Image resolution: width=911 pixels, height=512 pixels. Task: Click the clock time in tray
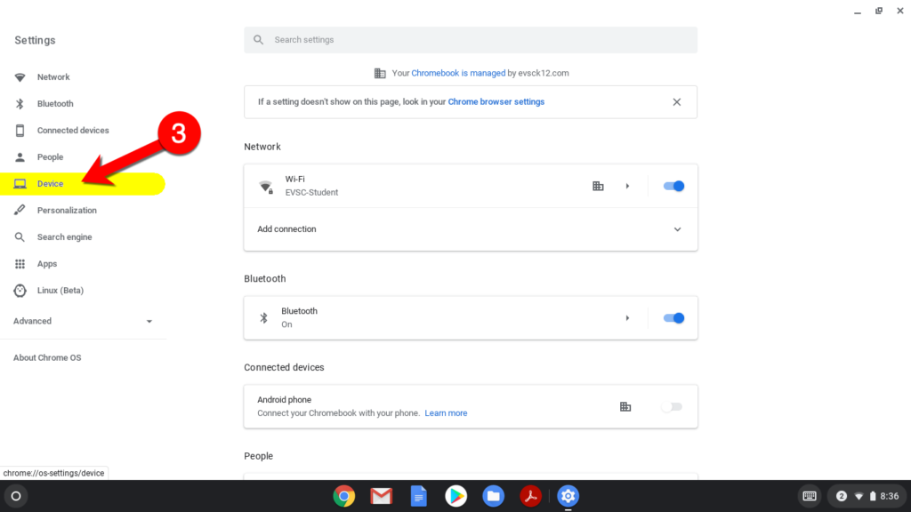click(x=890, y=496)
